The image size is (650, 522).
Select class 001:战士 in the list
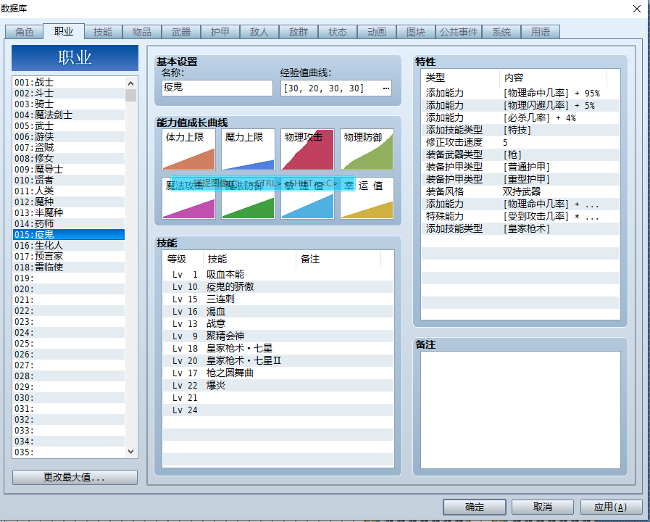click(69, 82)
